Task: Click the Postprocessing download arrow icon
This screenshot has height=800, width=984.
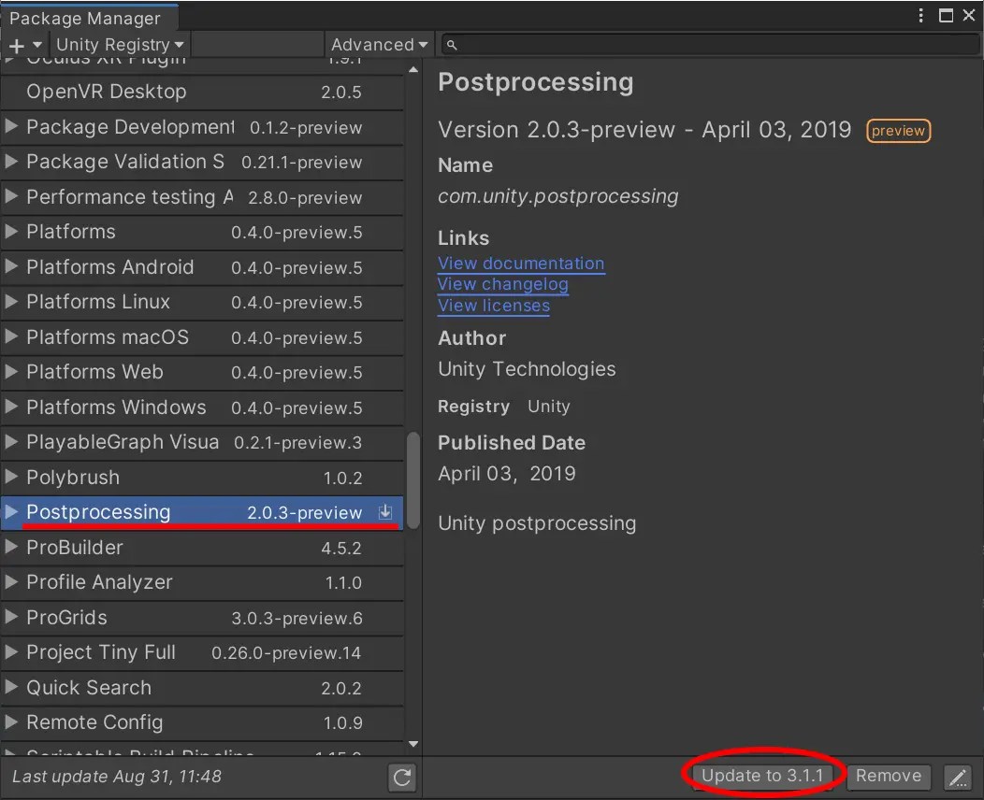Action: coord(384,512)
